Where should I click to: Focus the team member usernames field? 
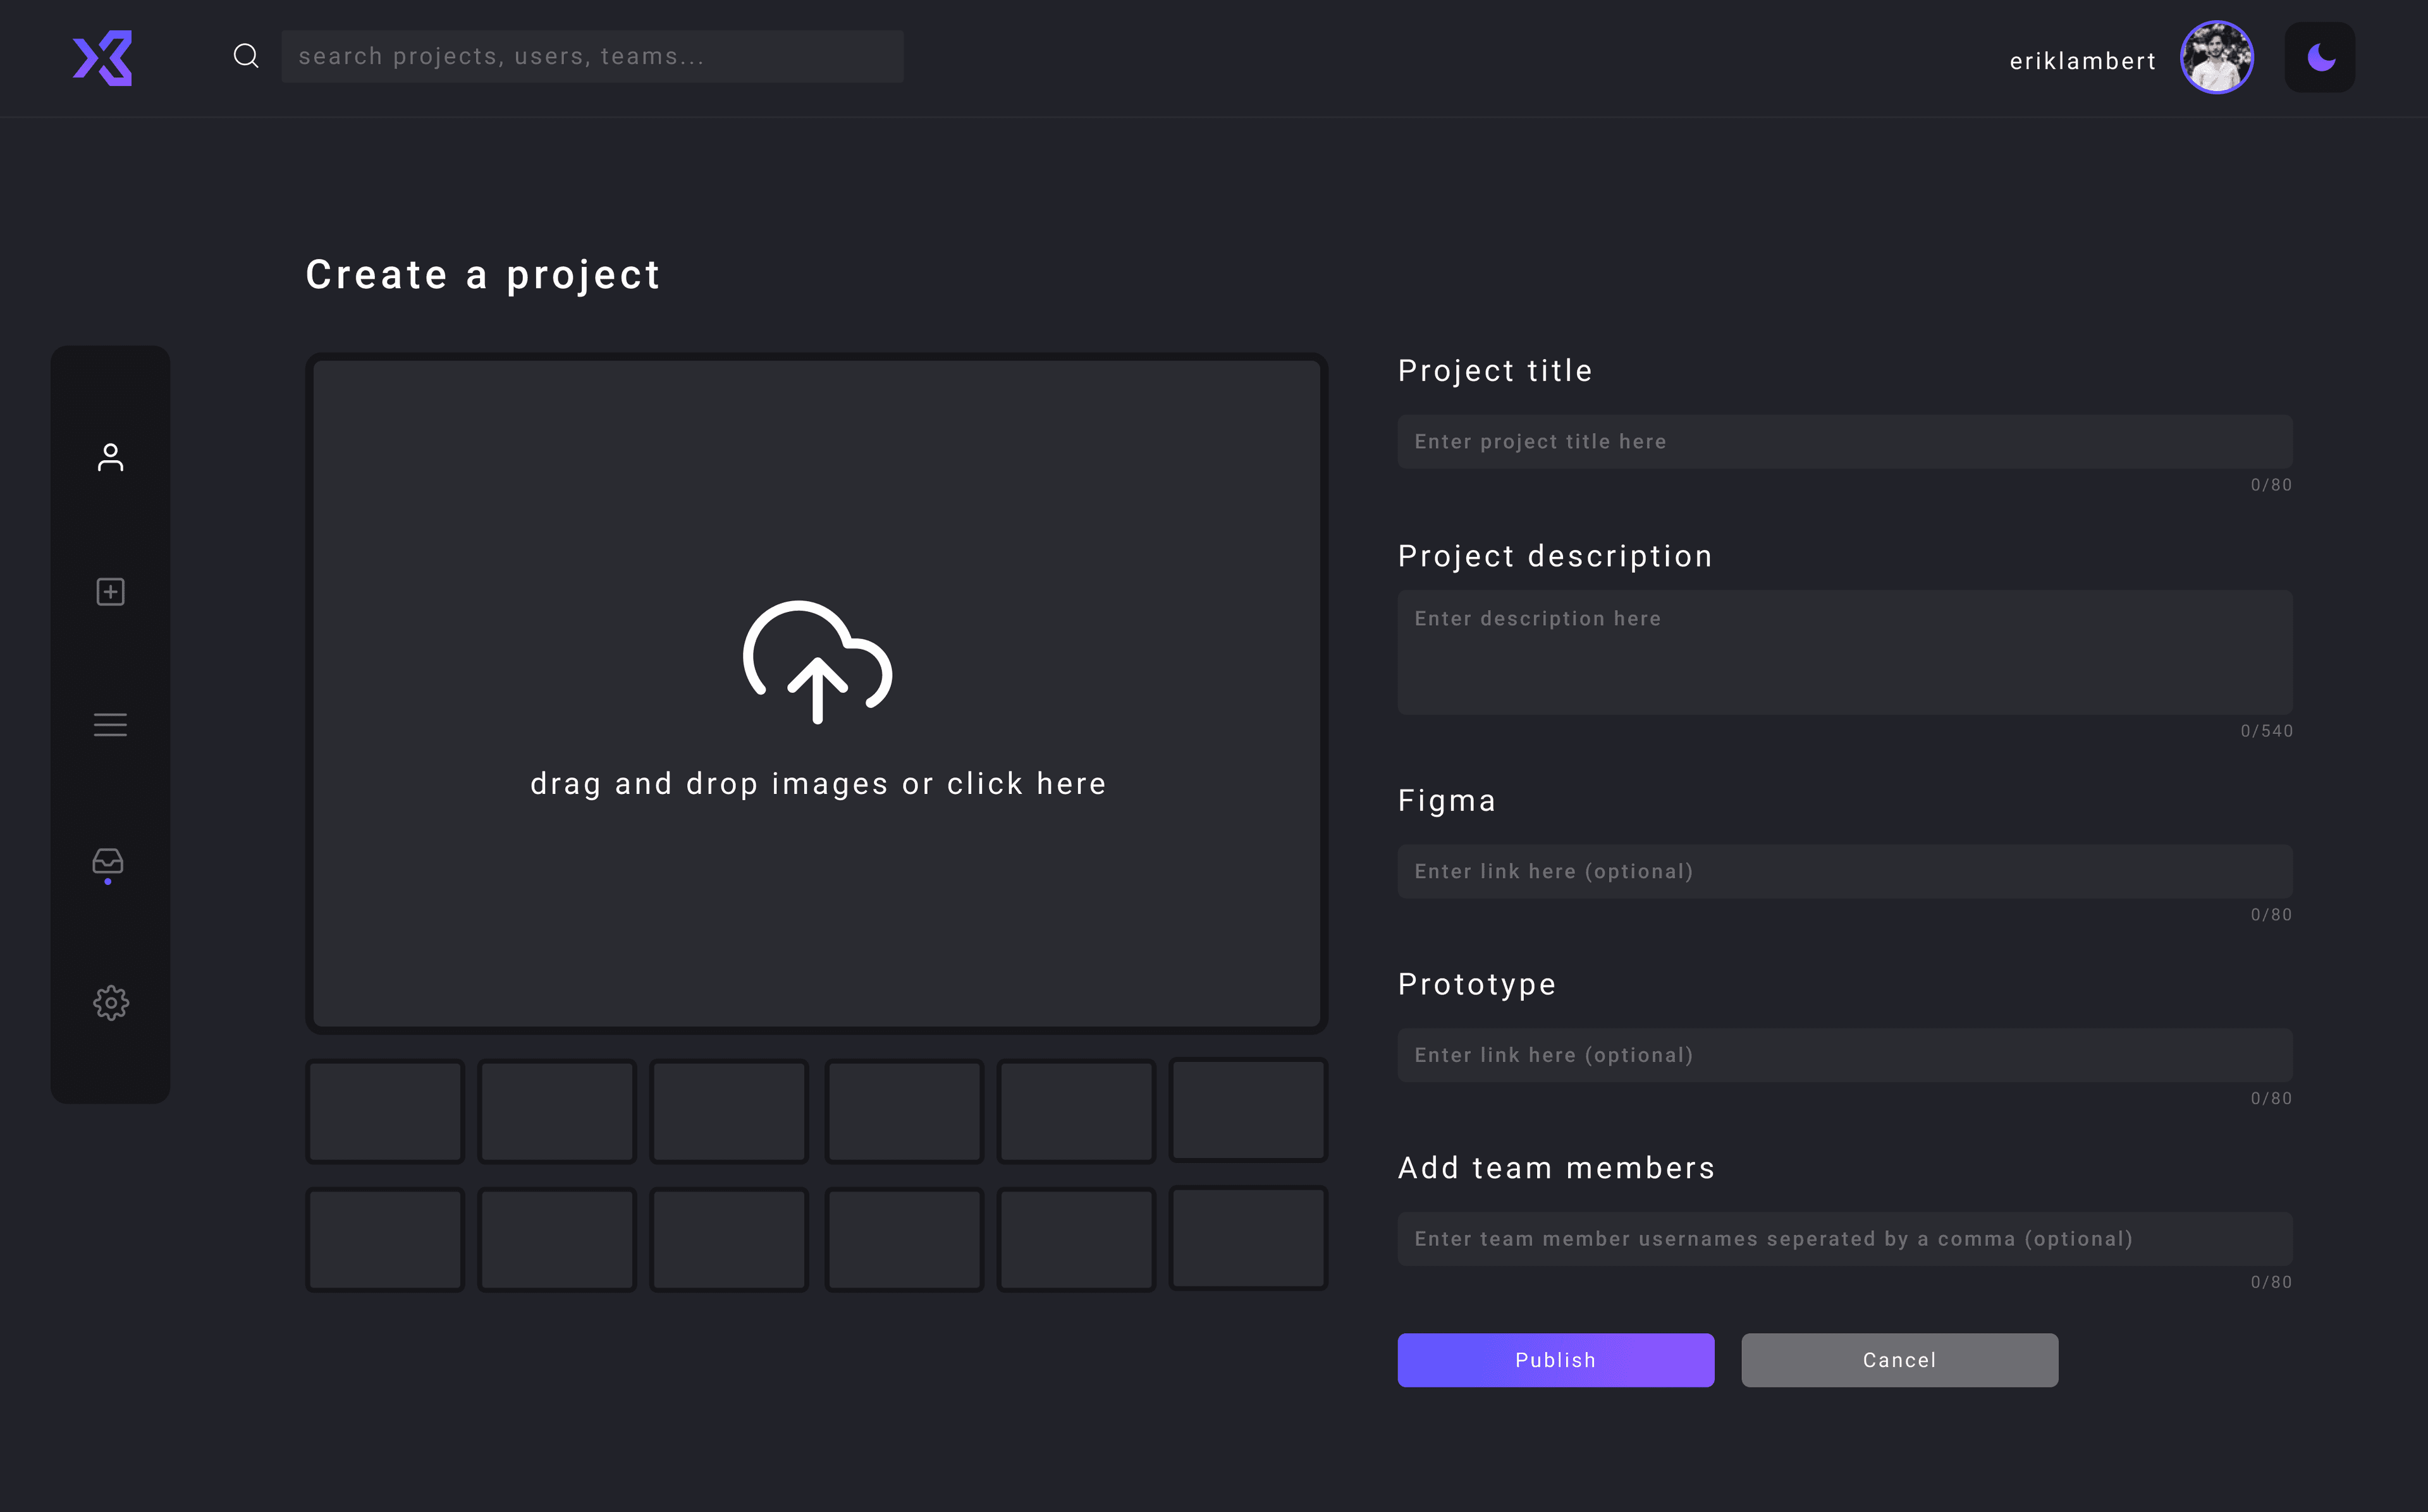(x=1844, y=1238)
